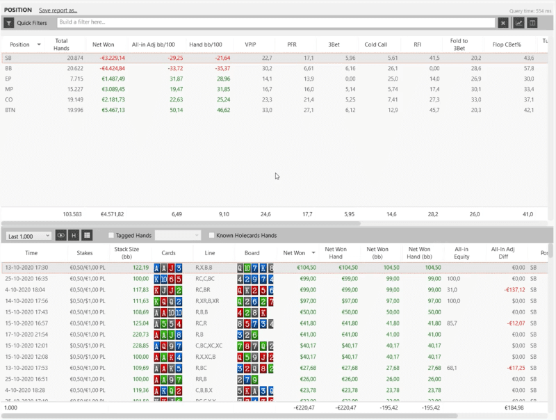This screenshot has height=420, width=556.
Task: Clear the filter with the X button
Action: coord(503,23)
